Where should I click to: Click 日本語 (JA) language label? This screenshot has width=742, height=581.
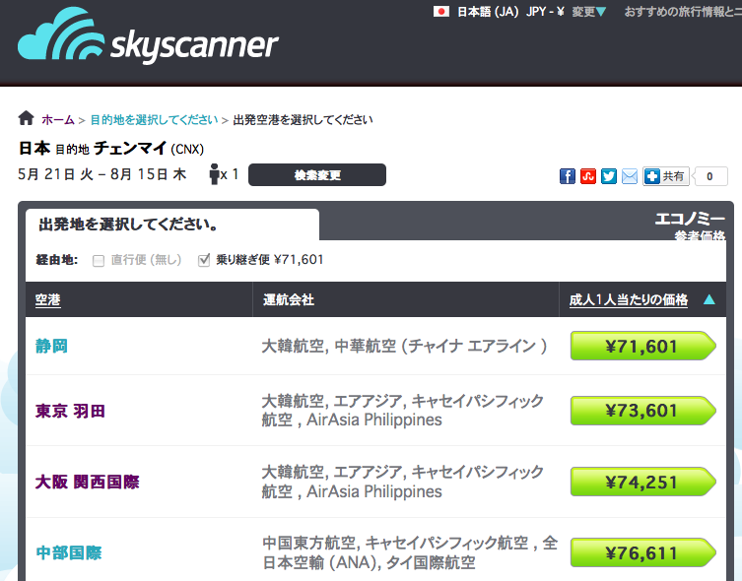tap(488, 12)
